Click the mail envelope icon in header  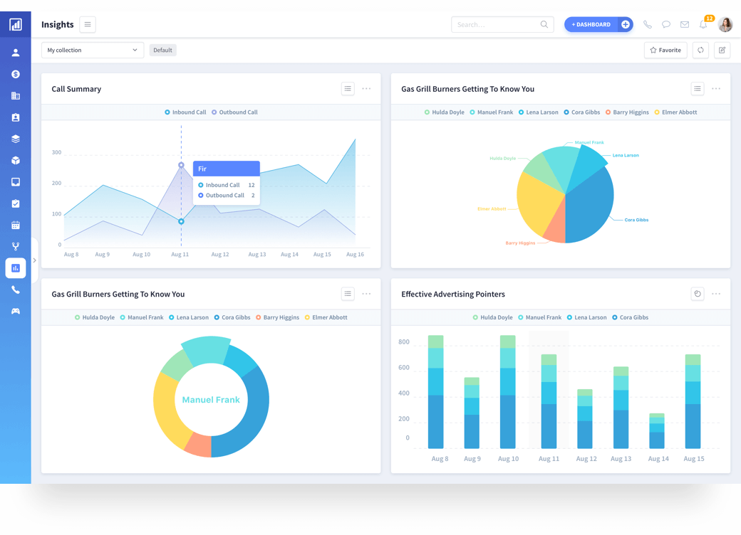tap(685, 25)
